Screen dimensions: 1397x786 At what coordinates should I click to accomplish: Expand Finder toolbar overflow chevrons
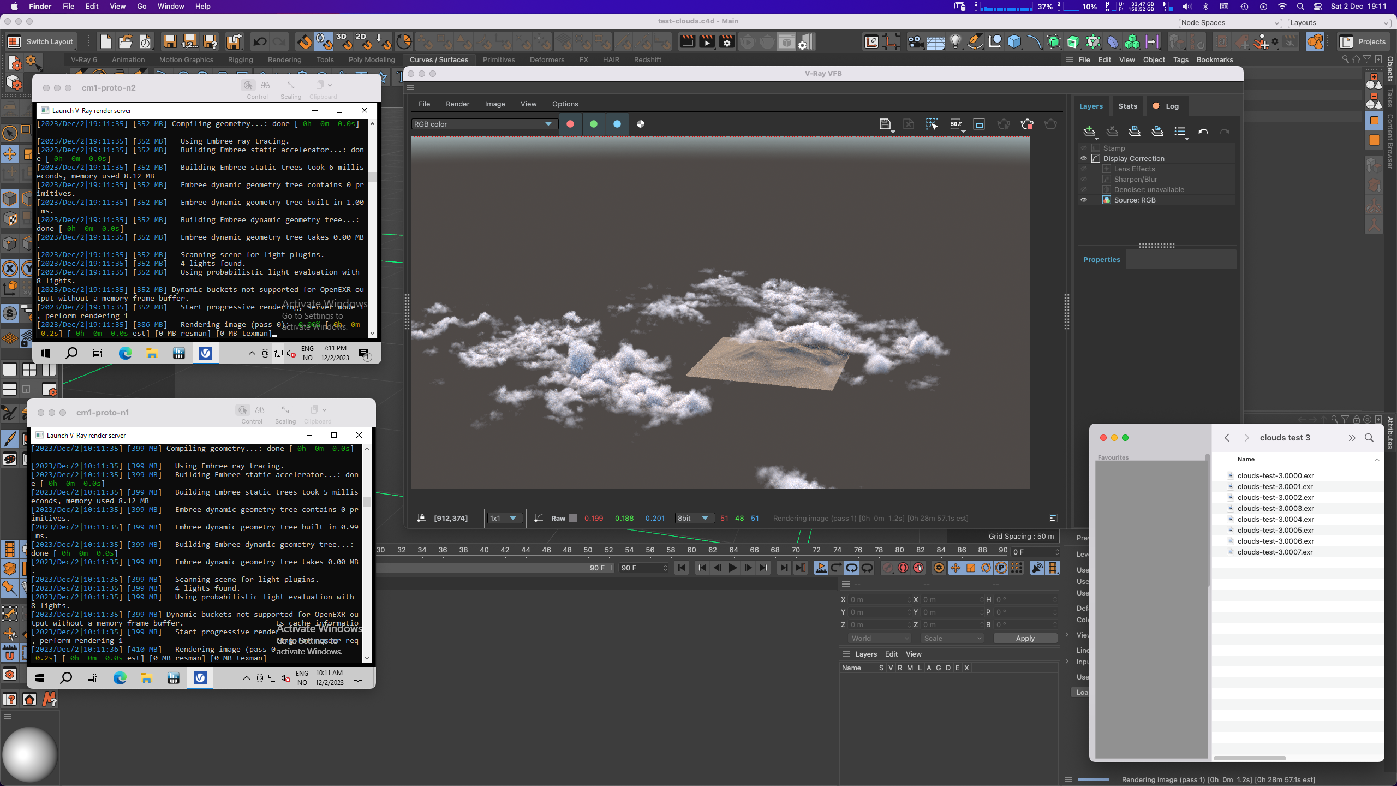click(1351, 438)
